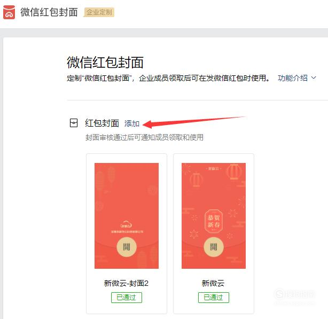
Task: Click 添加 to add a new cover
Action: (x=132, y=123)
